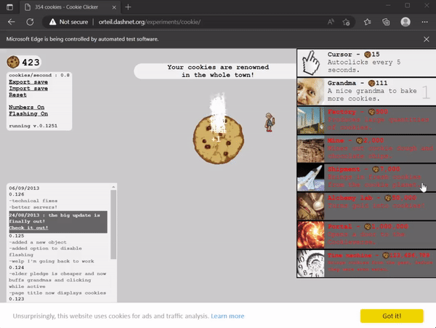The image size is (436, 328).
Task: Click the 0.124 changelog version heading
Action: point(17,268)
